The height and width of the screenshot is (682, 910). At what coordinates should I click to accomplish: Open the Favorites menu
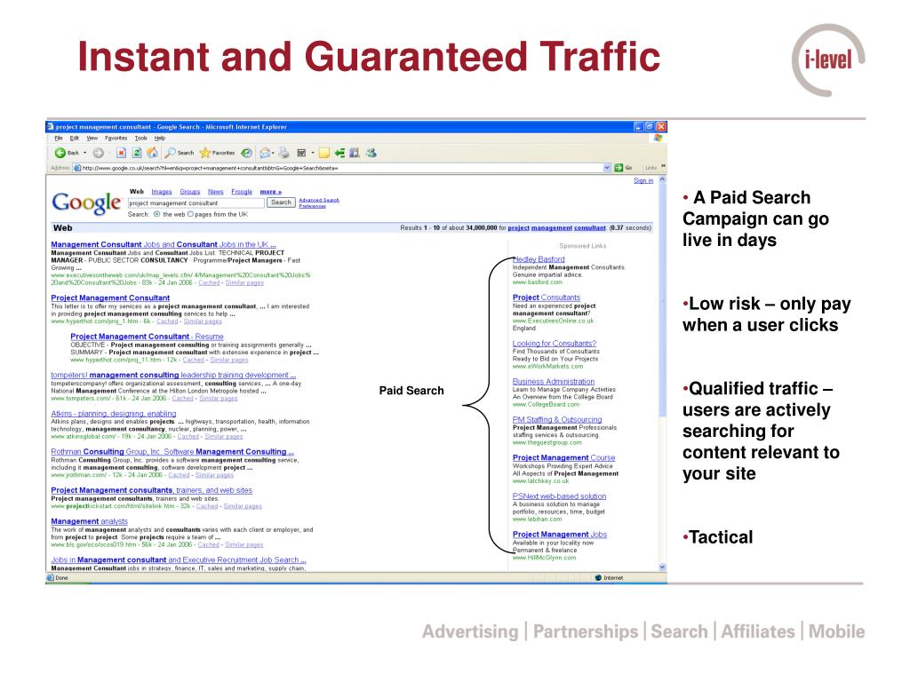pos(116,139)
